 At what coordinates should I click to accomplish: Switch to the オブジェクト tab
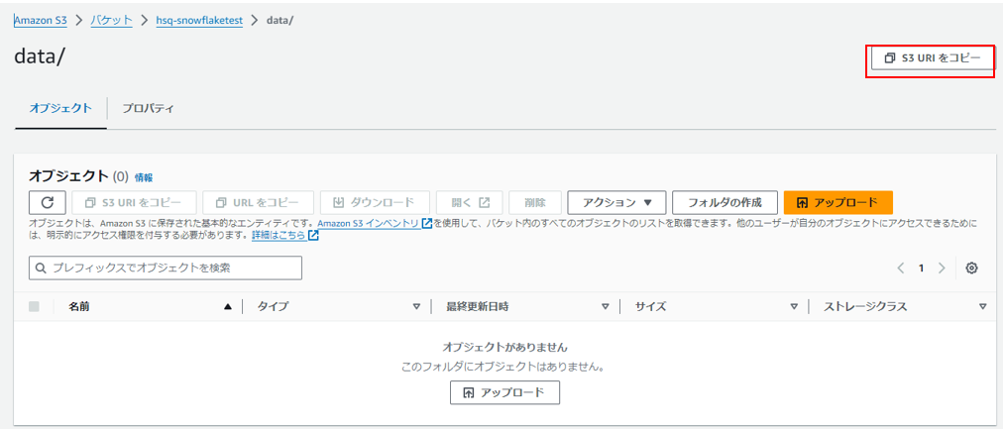click(60, 108)
